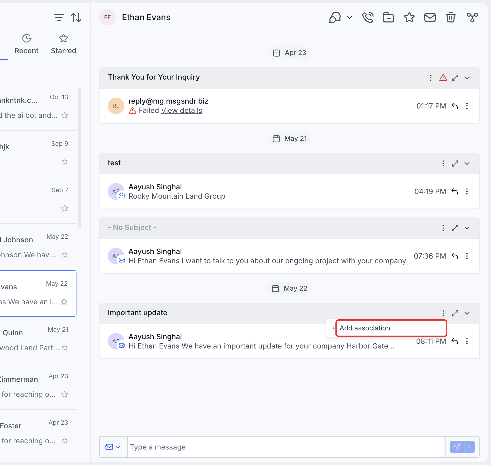Screen dimensions: 491x465
Task: Collapse the Thank You for Your Inquiry thread
Action: (467, 78)
